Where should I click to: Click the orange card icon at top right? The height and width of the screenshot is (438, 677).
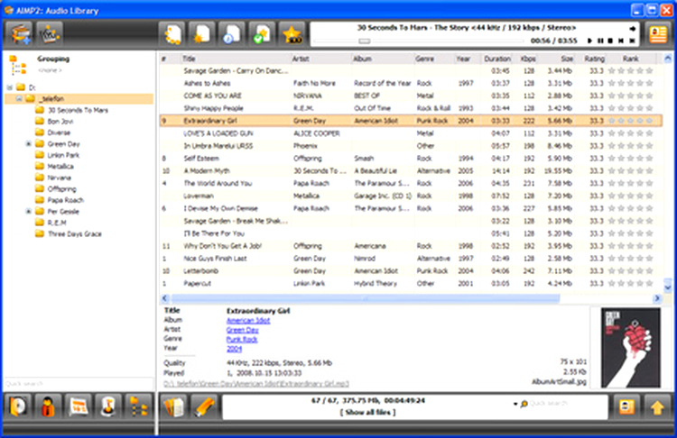[x=657, y=34]
